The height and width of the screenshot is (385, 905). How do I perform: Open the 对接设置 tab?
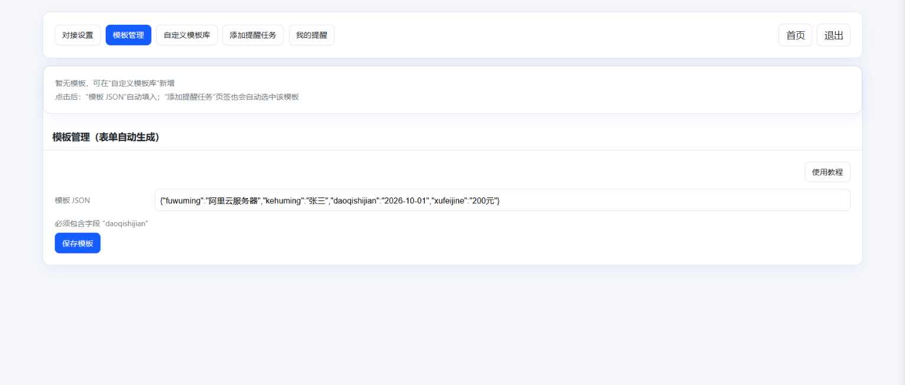point(77,35)
